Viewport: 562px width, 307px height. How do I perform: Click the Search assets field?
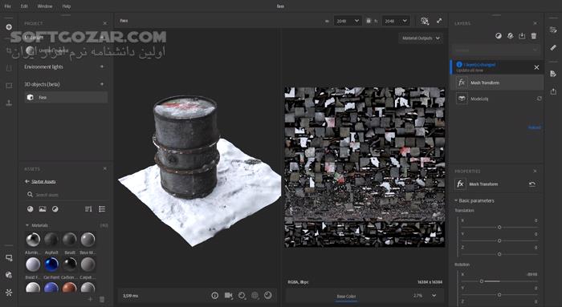[x=67, y=195]
